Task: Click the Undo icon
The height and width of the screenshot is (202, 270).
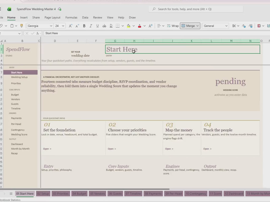Action: pos(1,26)
